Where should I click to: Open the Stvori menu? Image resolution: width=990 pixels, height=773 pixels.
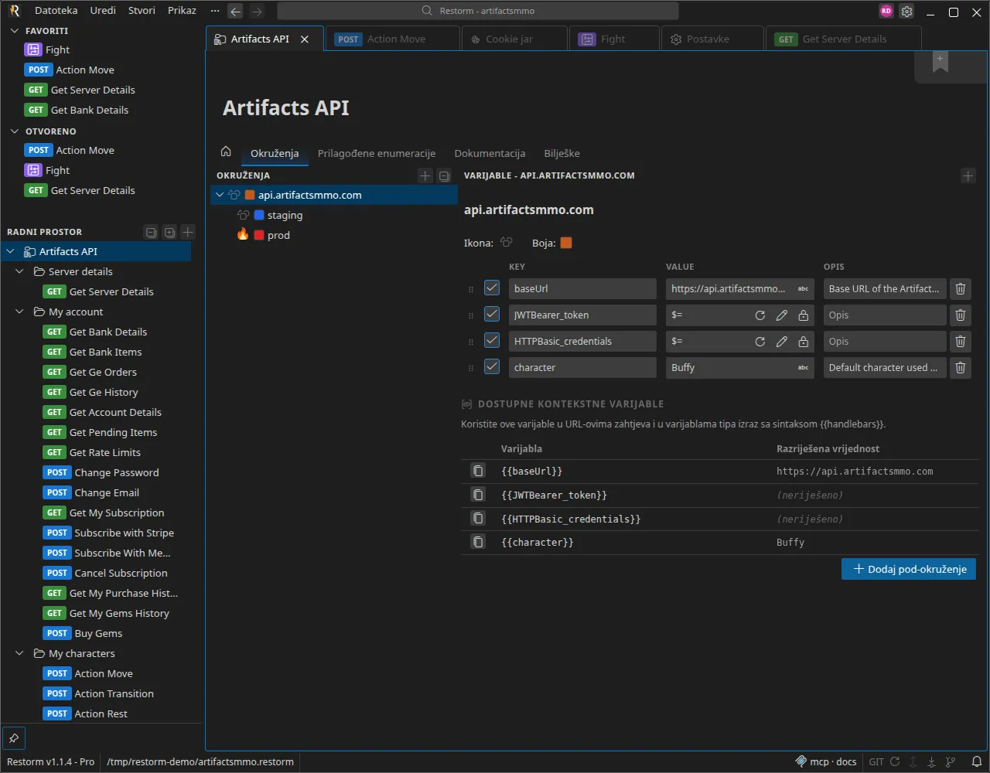coord(142,11)
